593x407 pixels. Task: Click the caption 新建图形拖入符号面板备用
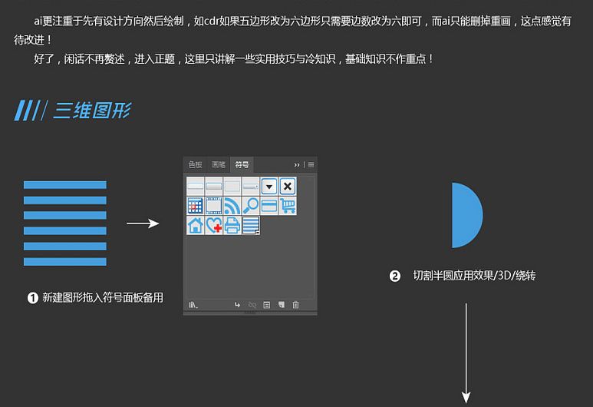click(103, 298)
